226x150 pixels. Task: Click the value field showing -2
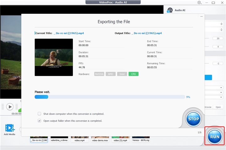(218, 63)
